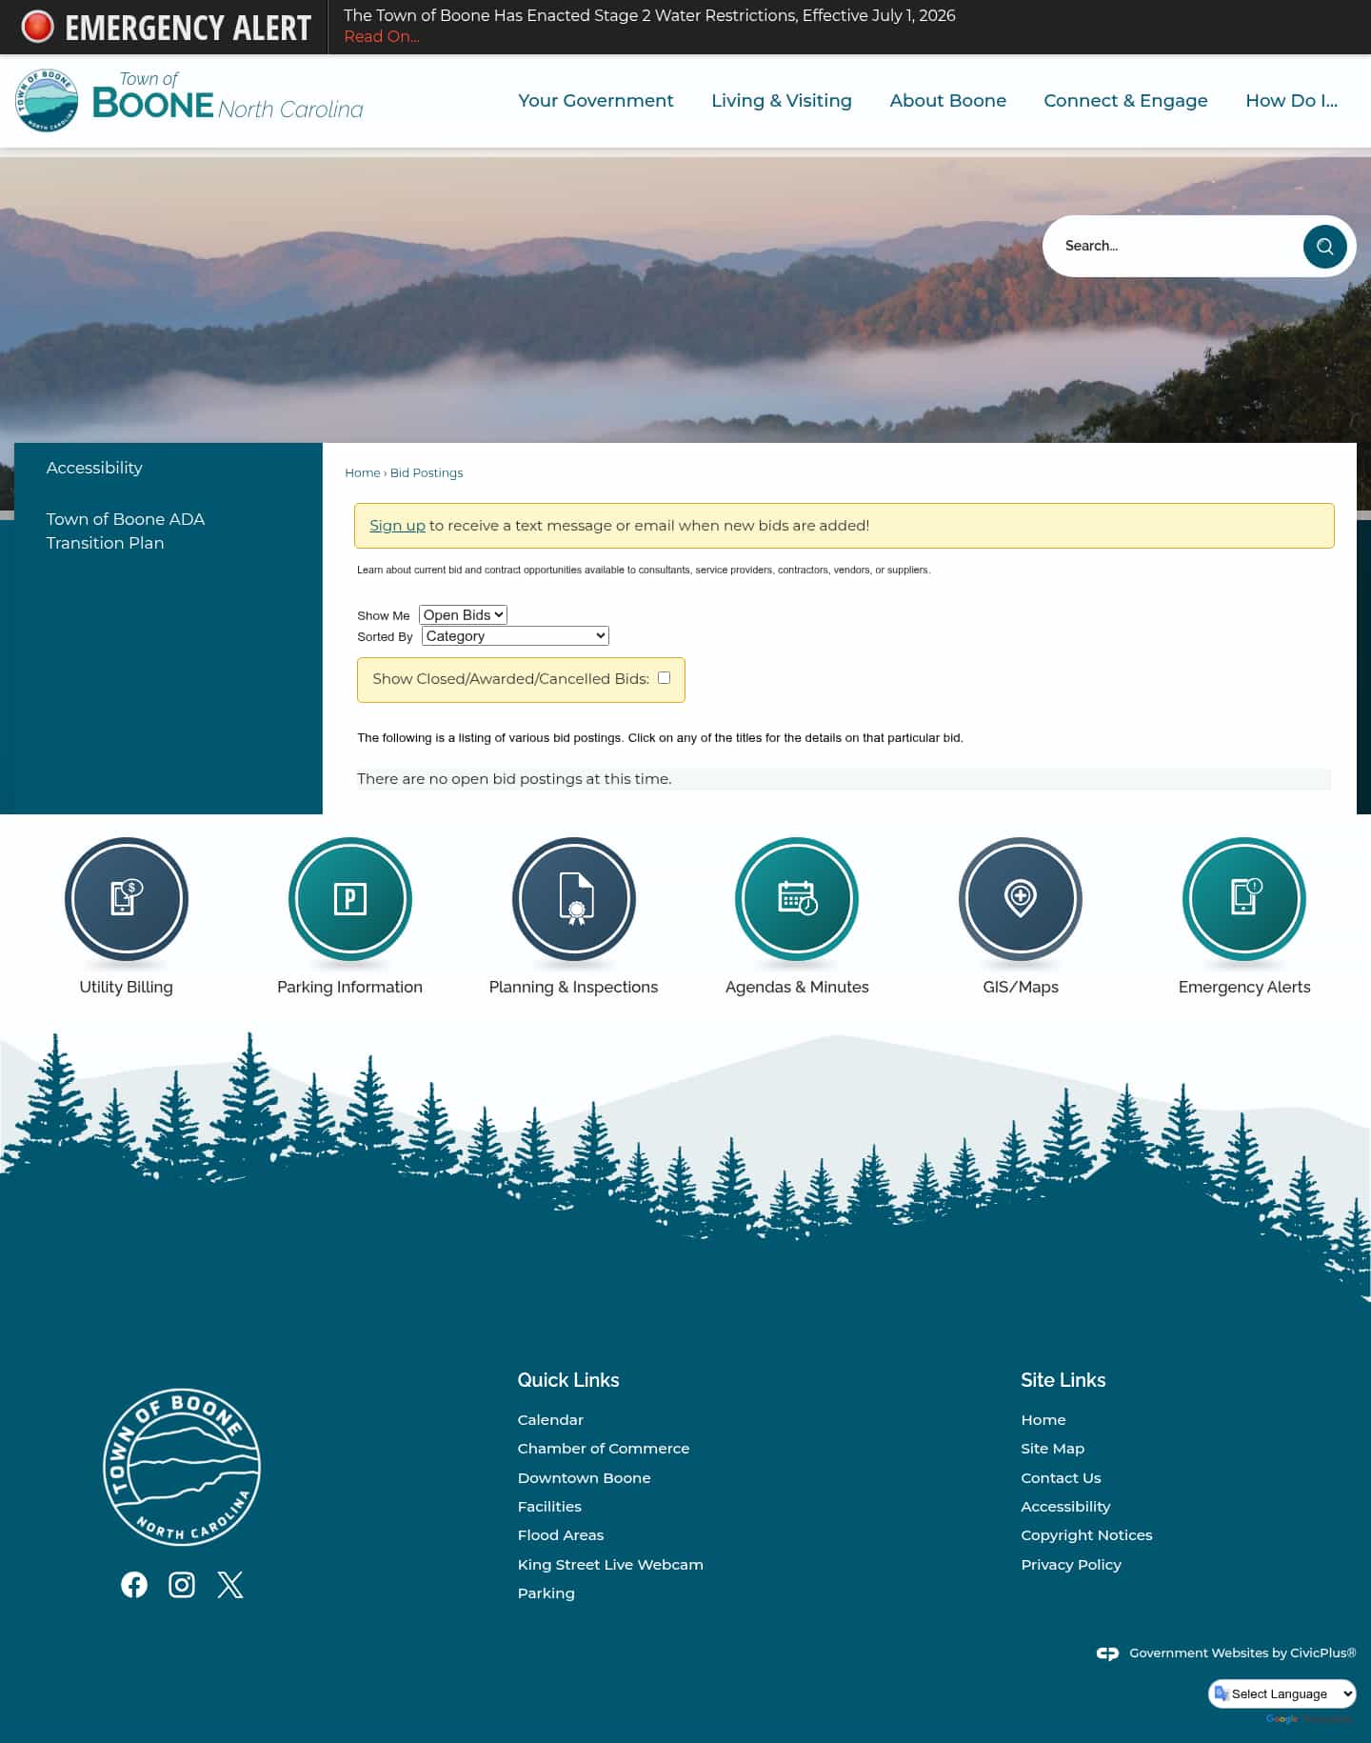Click the Sign up link for notifications
The height and width of the screenshot is (1743, 1371).
tap(397, 525)
